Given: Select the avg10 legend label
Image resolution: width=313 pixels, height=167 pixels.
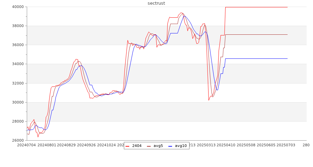Looking at the screenshot, I should point(181,146).
